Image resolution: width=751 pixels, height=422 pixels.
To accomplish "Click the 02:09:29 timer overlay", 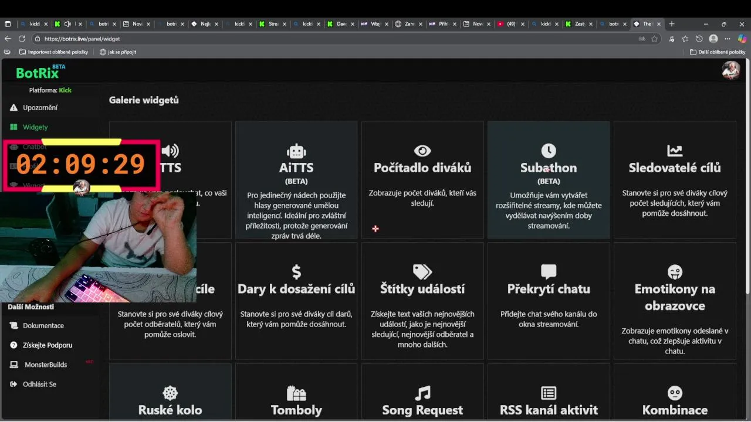I will pos(81,165).
